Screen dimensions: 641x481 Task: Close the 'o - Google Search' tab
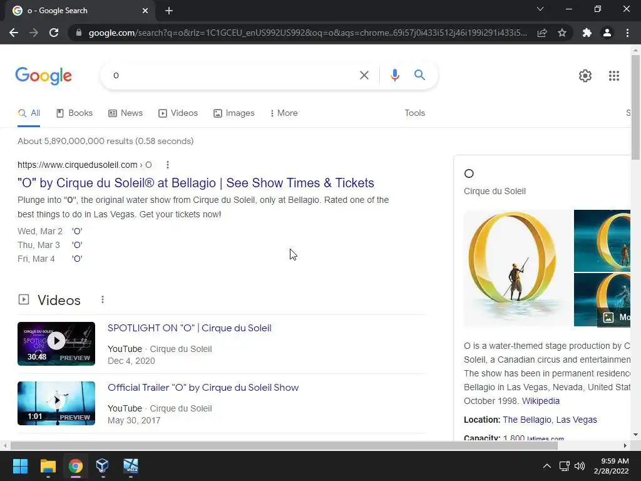pyautogui.click(x=145, y=11)
